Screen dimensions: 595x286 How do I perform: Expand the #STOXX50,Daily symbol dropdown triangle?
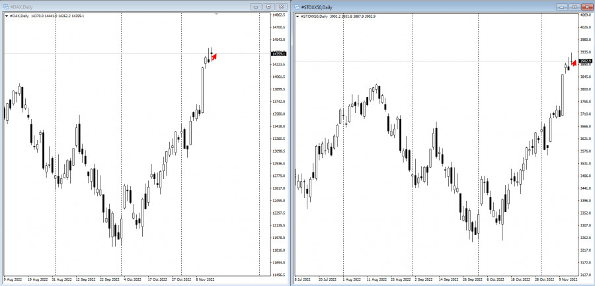[x=297, y=16]
